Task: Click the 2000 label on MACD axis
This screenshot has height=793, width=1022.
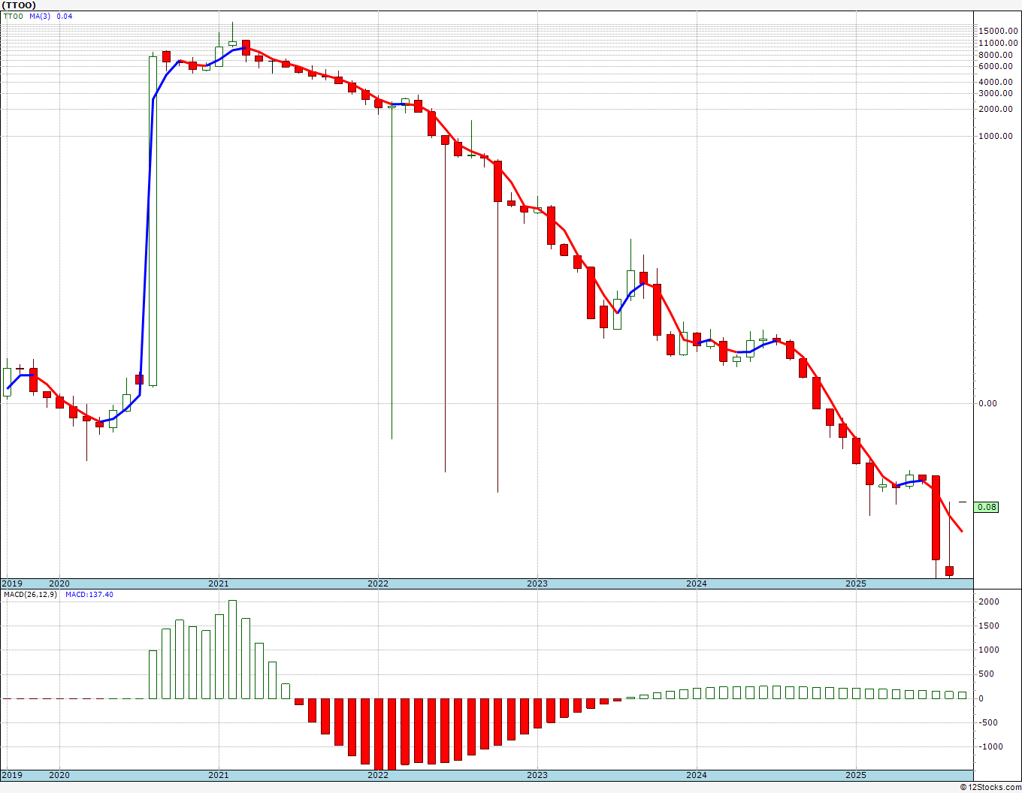Action: point(989,602)
